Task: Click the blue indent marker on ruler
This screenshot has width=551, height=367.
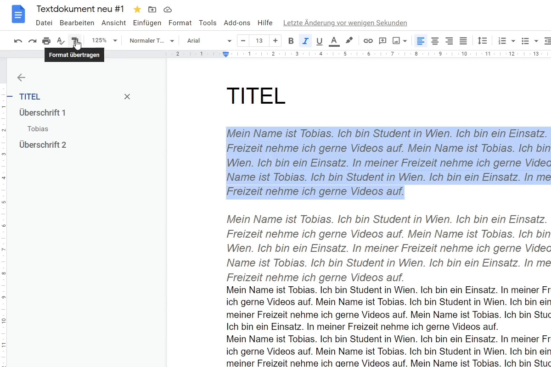Action: [225, 54]
